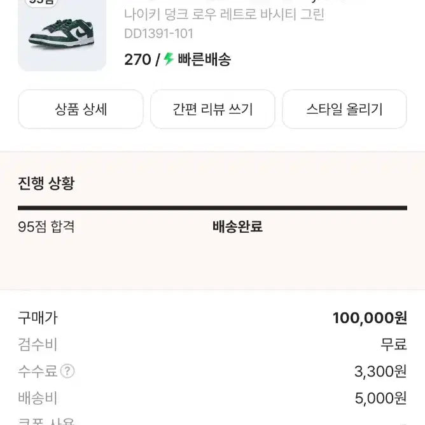This screenshot has width=425, height=425.
Task: Tap the 95점 합격 inspection status
Action: [x=46, y=226]
